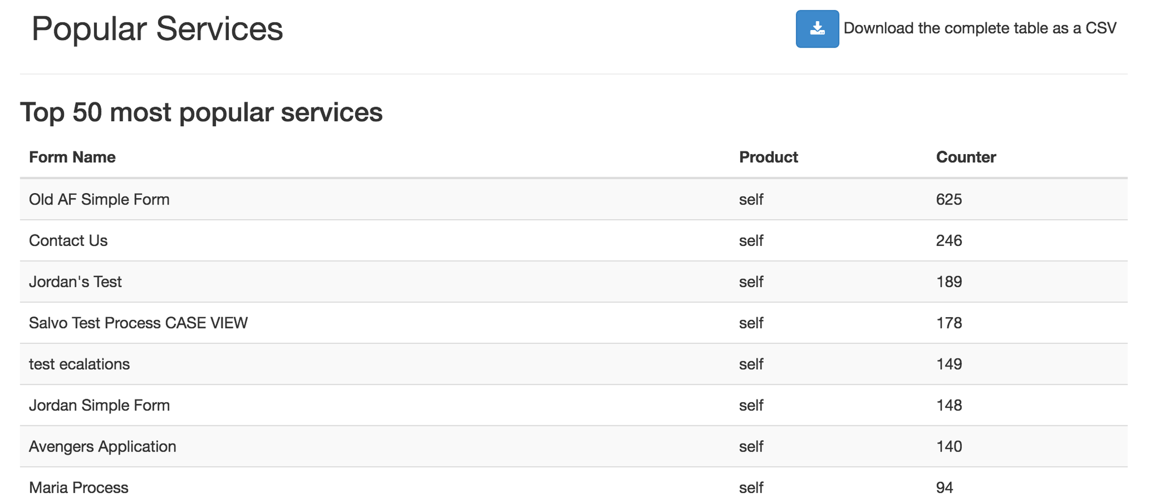This screenshot has height=503, width=1160.
Task: Select the 'Avengers Application' form name
Action: click(x=103, y=446)
